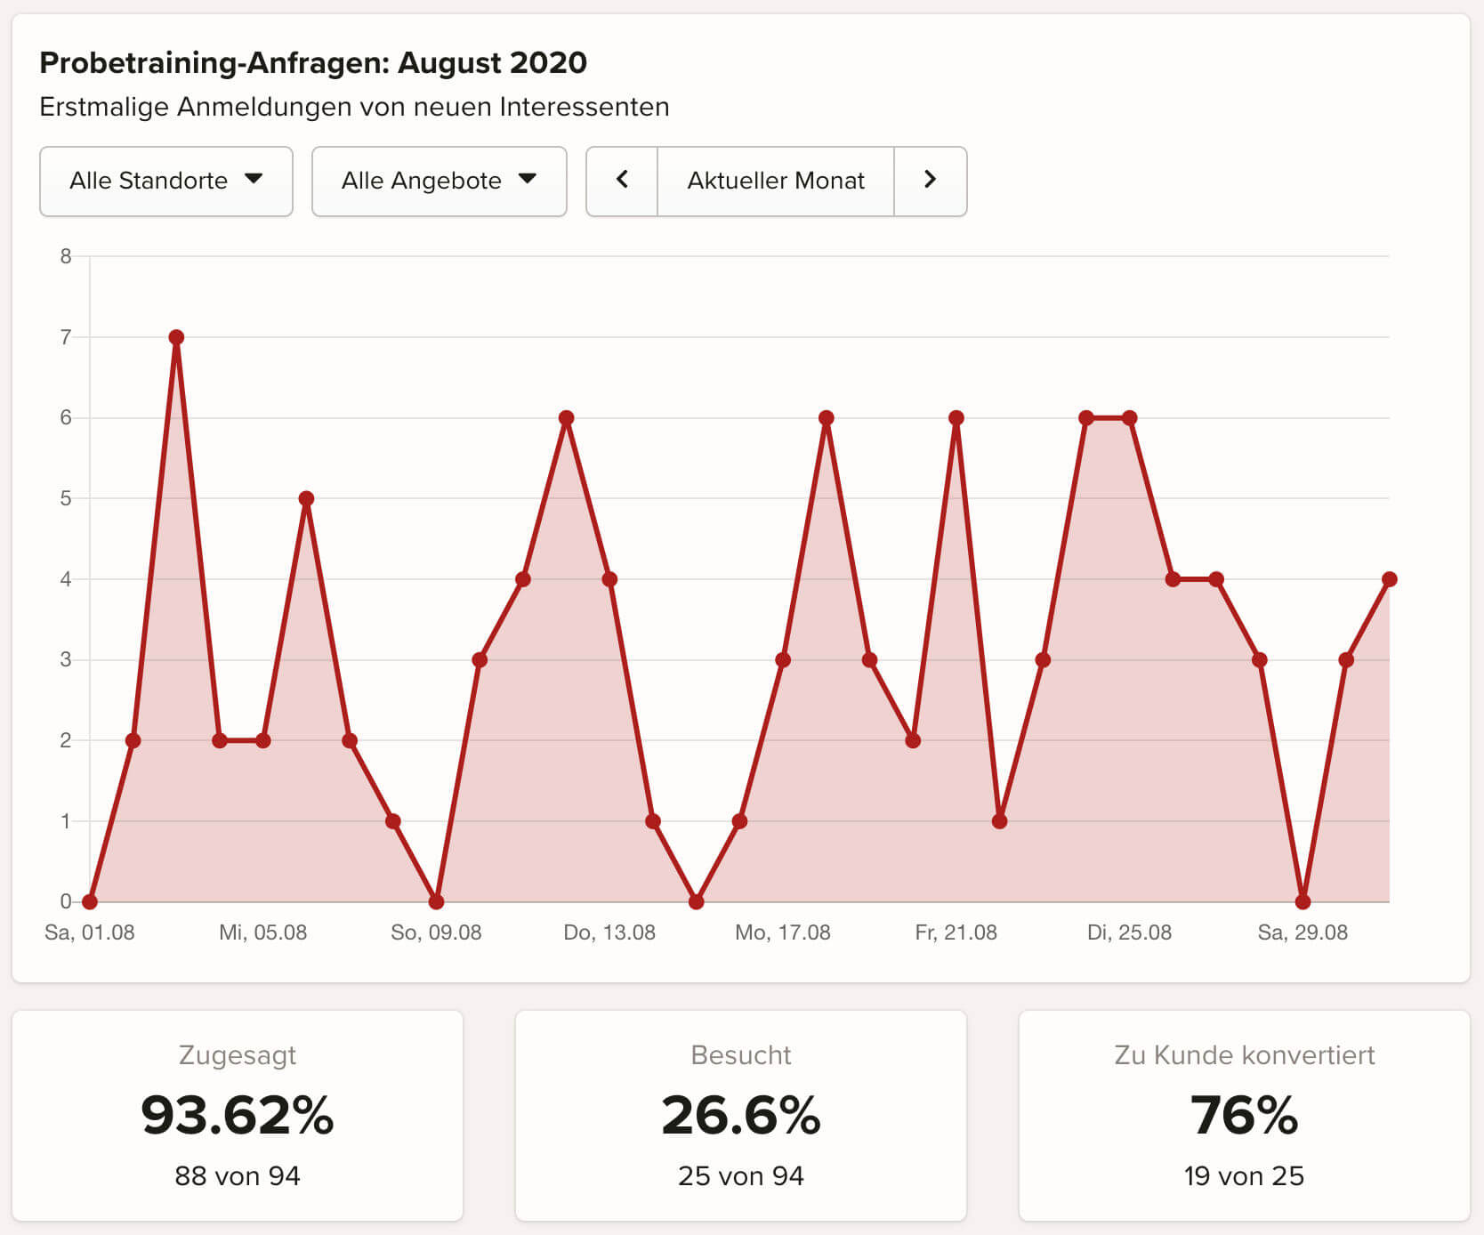Click the Do, 13.08 data point at 4
The image size is (1484, 1235).
tap(609, 579)
